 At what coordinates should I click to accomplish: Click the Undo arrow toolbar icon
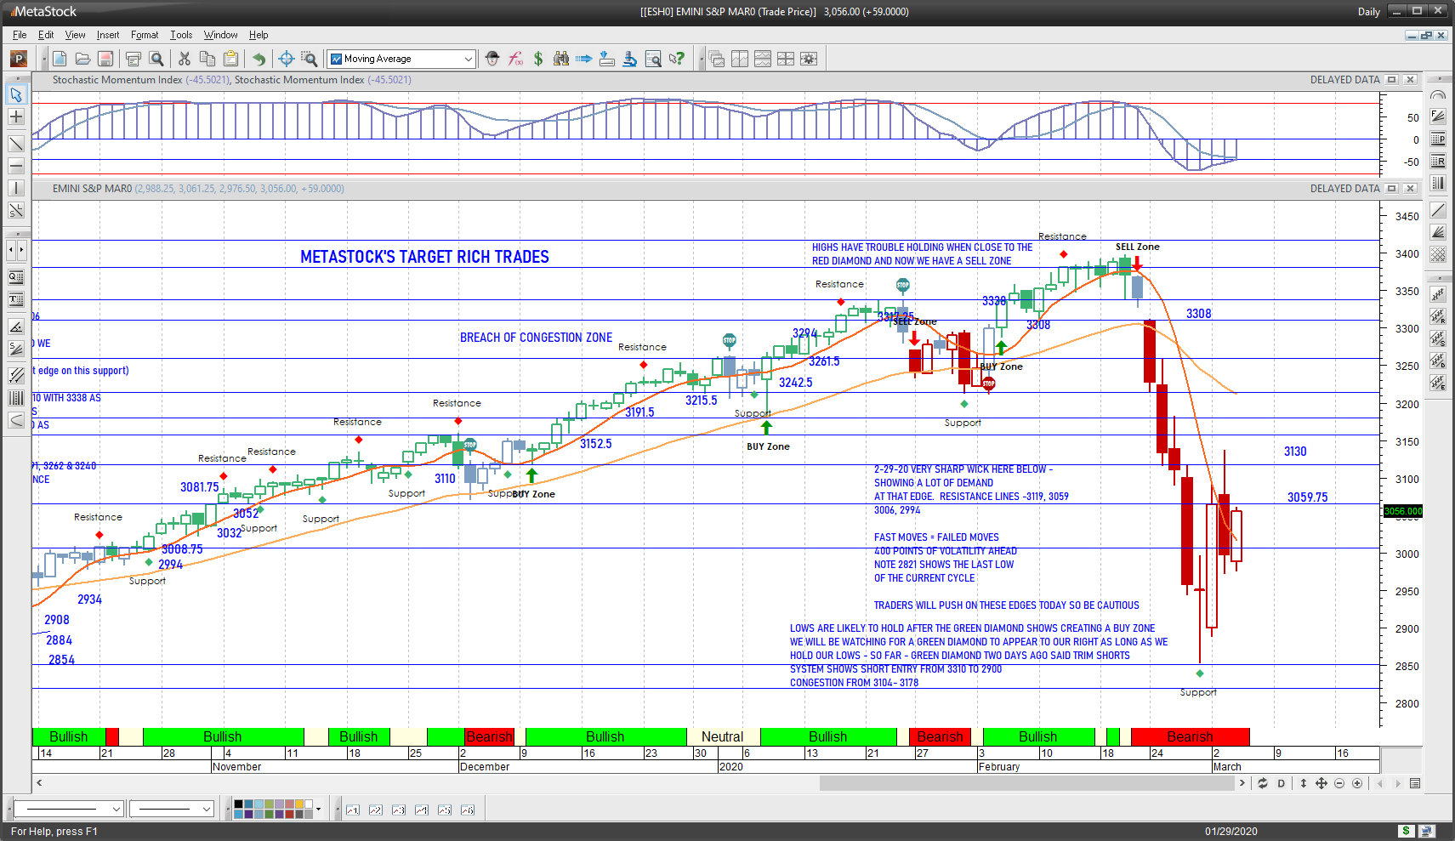point(259,59)
